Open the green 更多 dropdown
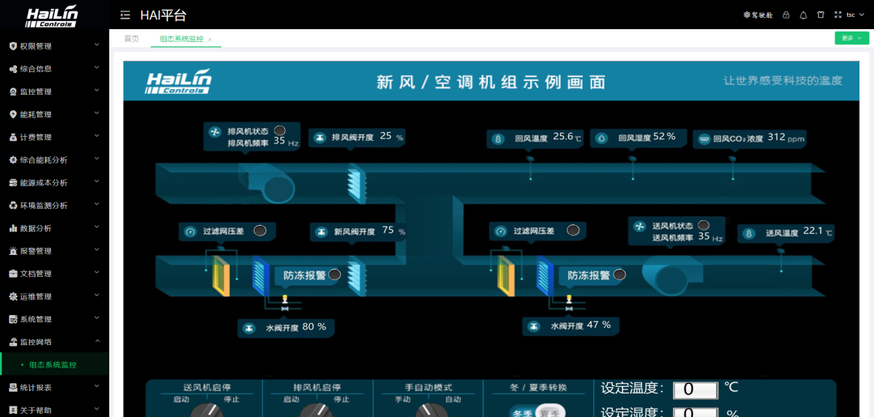Image resolution: width=874 pixels, height=417 pixels. [851, 38]
